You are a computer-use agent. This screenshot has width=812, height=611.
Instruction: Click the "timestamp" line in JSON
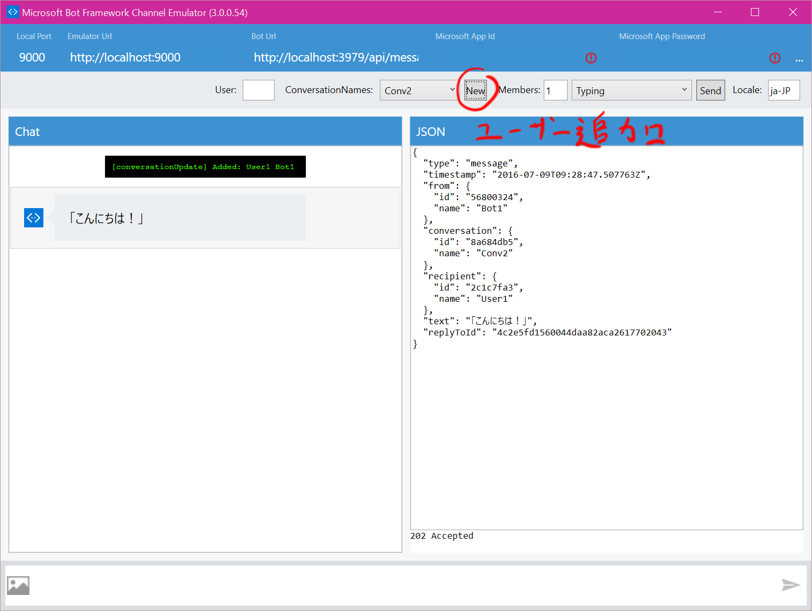coord(537,174)
